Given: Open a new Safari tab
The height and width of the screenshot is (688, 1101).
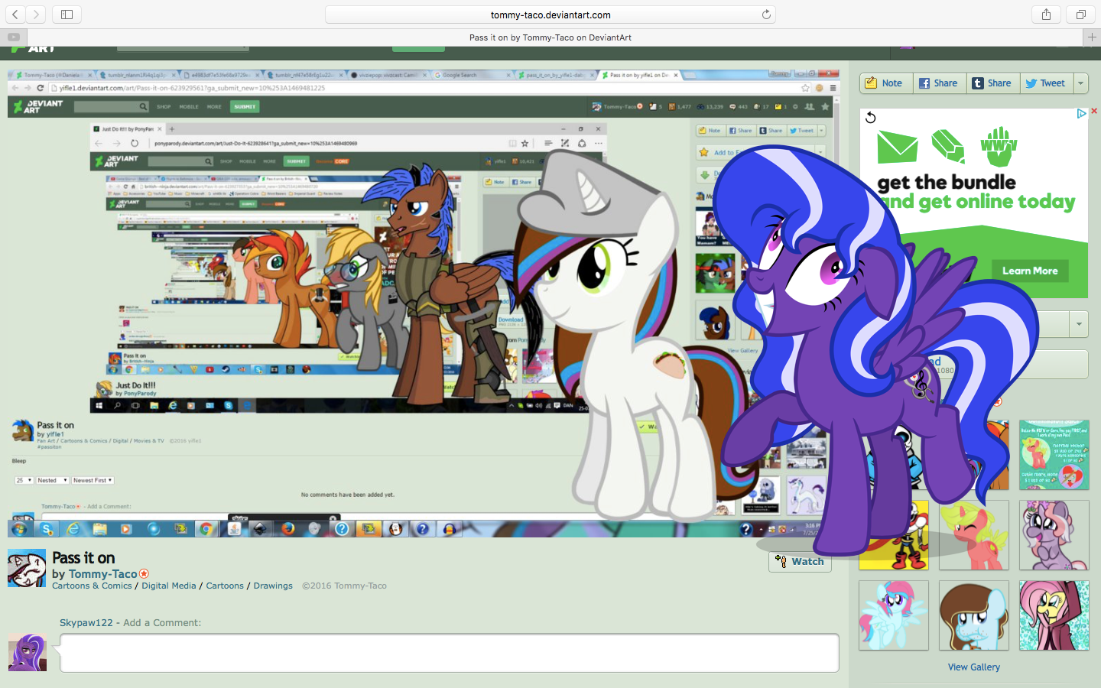Looking at the screenshot, I should coord(1092,37).
